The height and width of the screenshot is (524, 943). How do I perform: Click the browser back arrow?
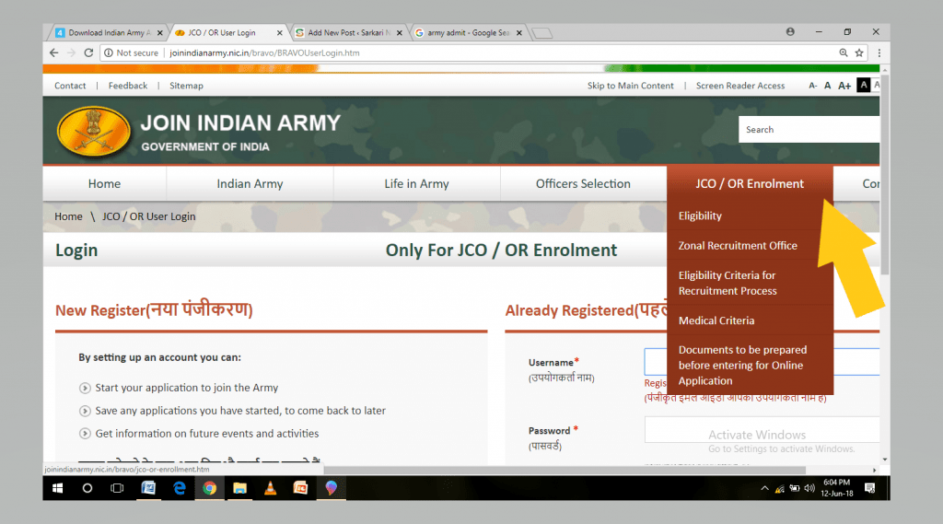[54, 52]
